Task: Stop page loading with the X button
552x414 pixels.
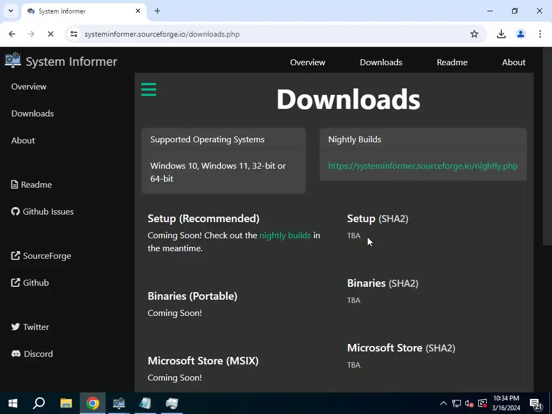Action: pyautogui.click(x=50, y=34)
